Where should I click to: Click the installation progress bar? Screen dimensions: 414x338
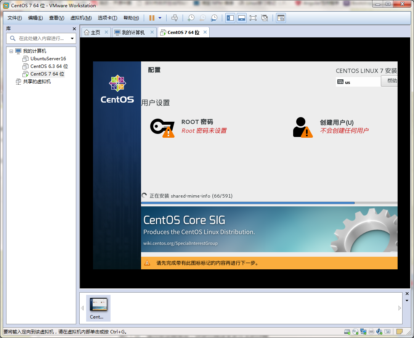[269, 203]
